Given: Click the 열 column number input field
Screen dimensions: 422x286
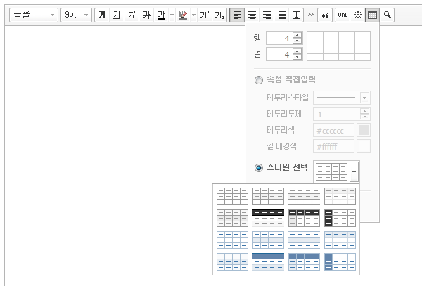Looking at the screenshot, I should [279, 54].
